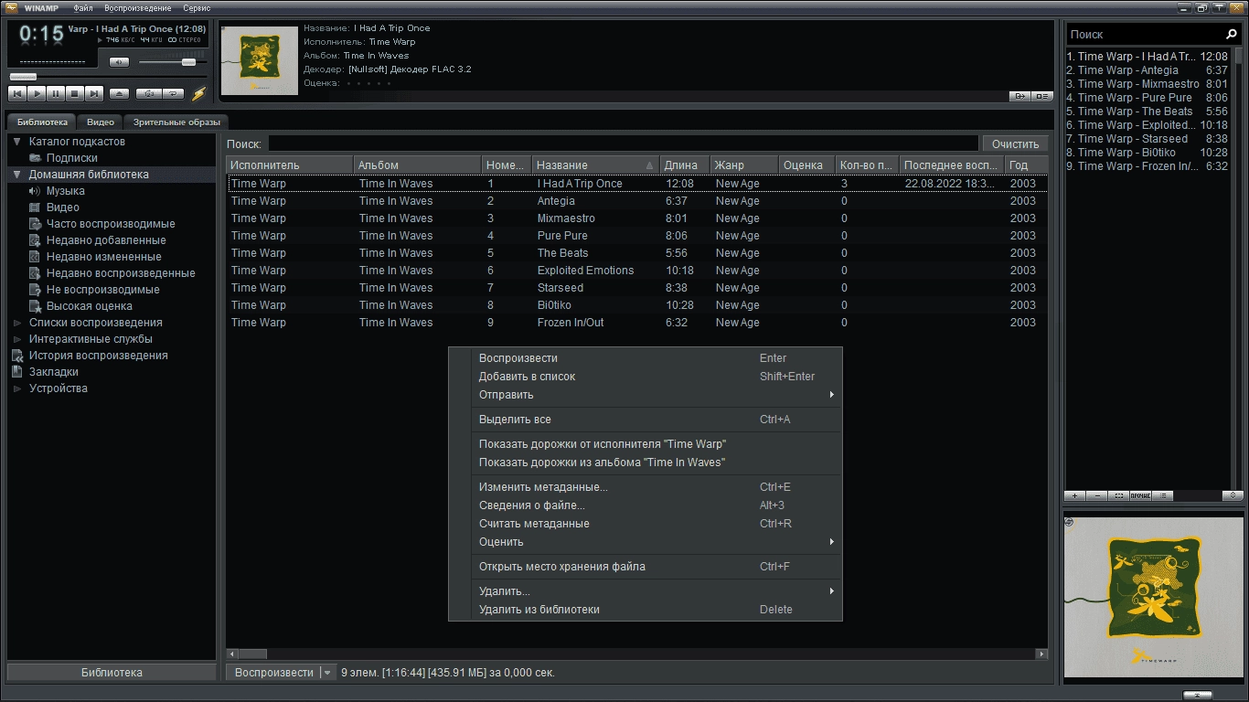This screenshot has height=702, width=1249.
Task: Open the Недавно воспроизведенные view
Action: 121,273
